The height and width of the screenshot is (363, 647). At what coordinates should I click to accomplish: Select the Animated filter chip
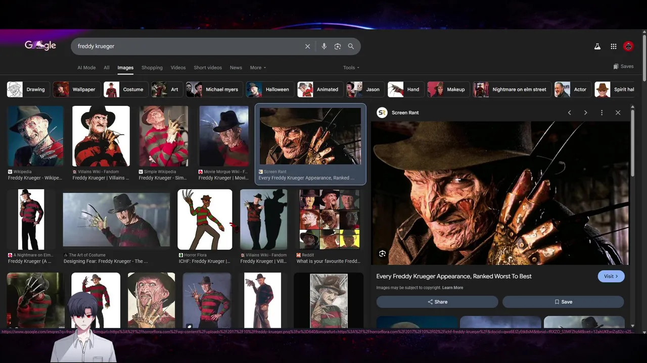tap(320, 89)
